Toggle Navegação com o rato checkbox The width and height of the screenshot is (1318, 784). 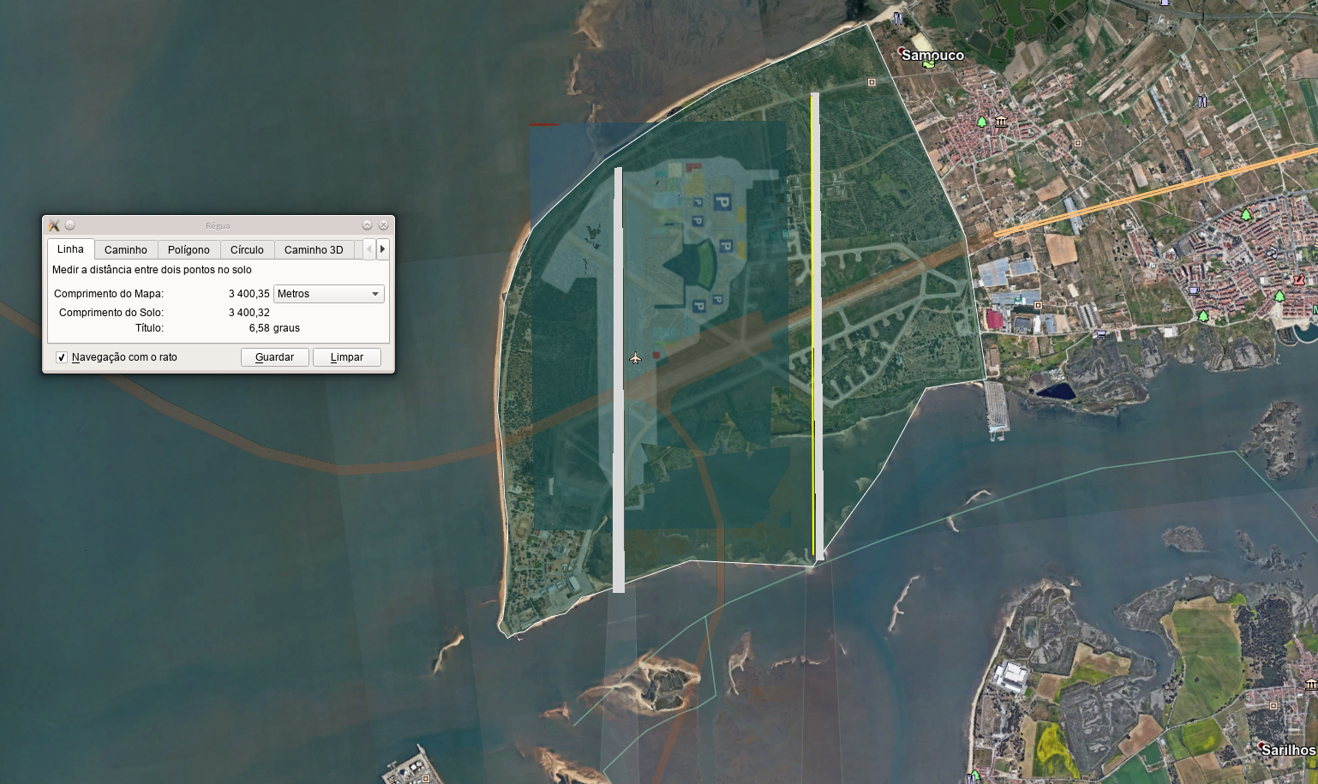point(62,357)
